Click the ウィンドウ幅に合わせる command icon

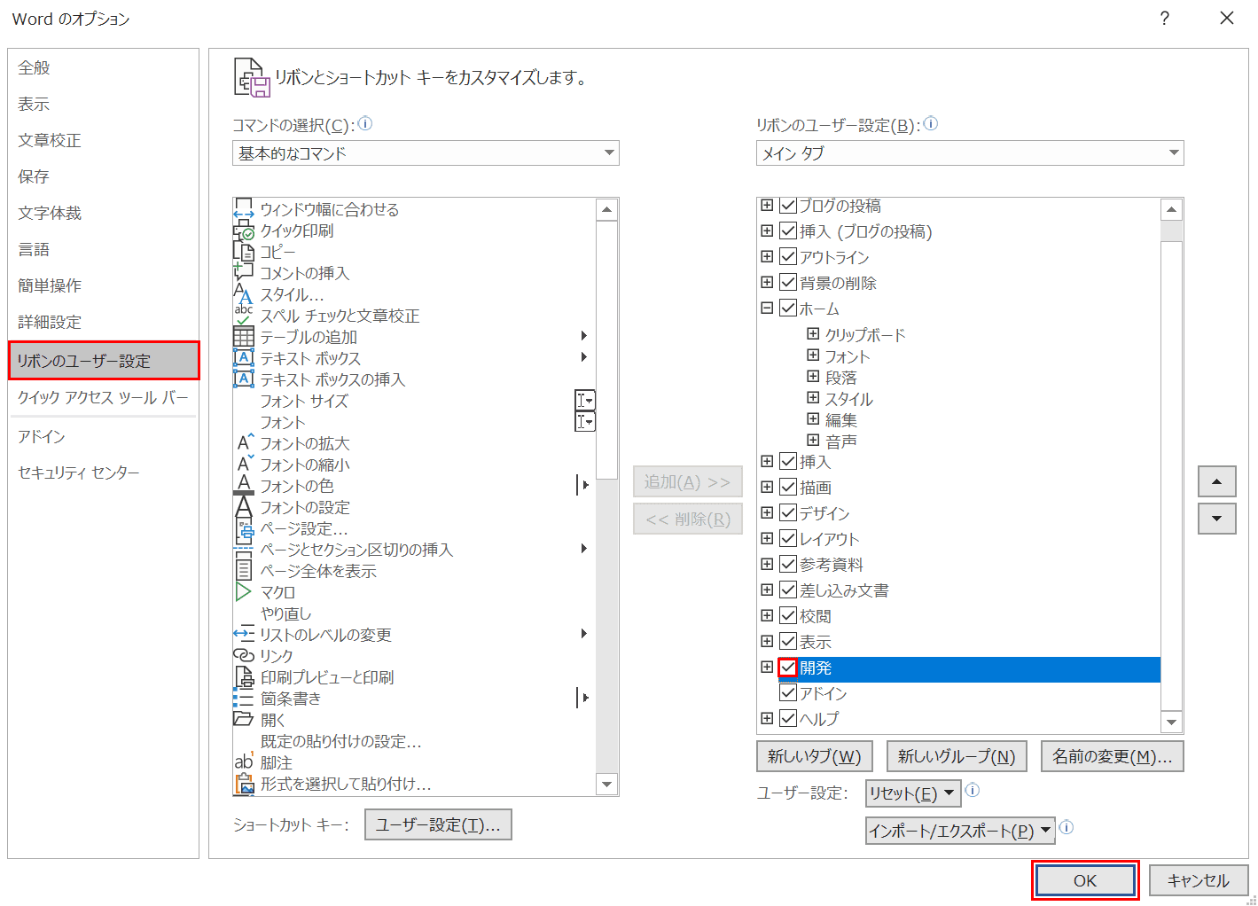[244, 209]
